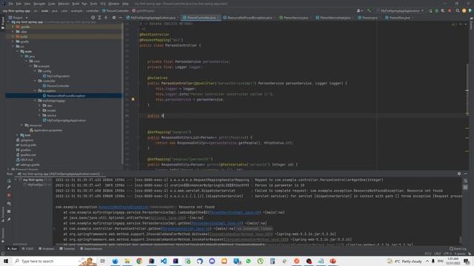Open Project panel gear options

[114, 18]
